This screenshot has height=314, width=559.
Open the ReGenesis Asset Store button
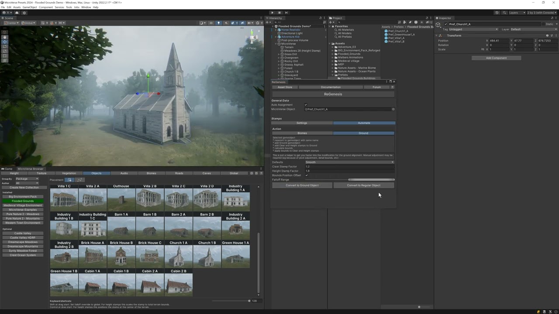(285, 87)
